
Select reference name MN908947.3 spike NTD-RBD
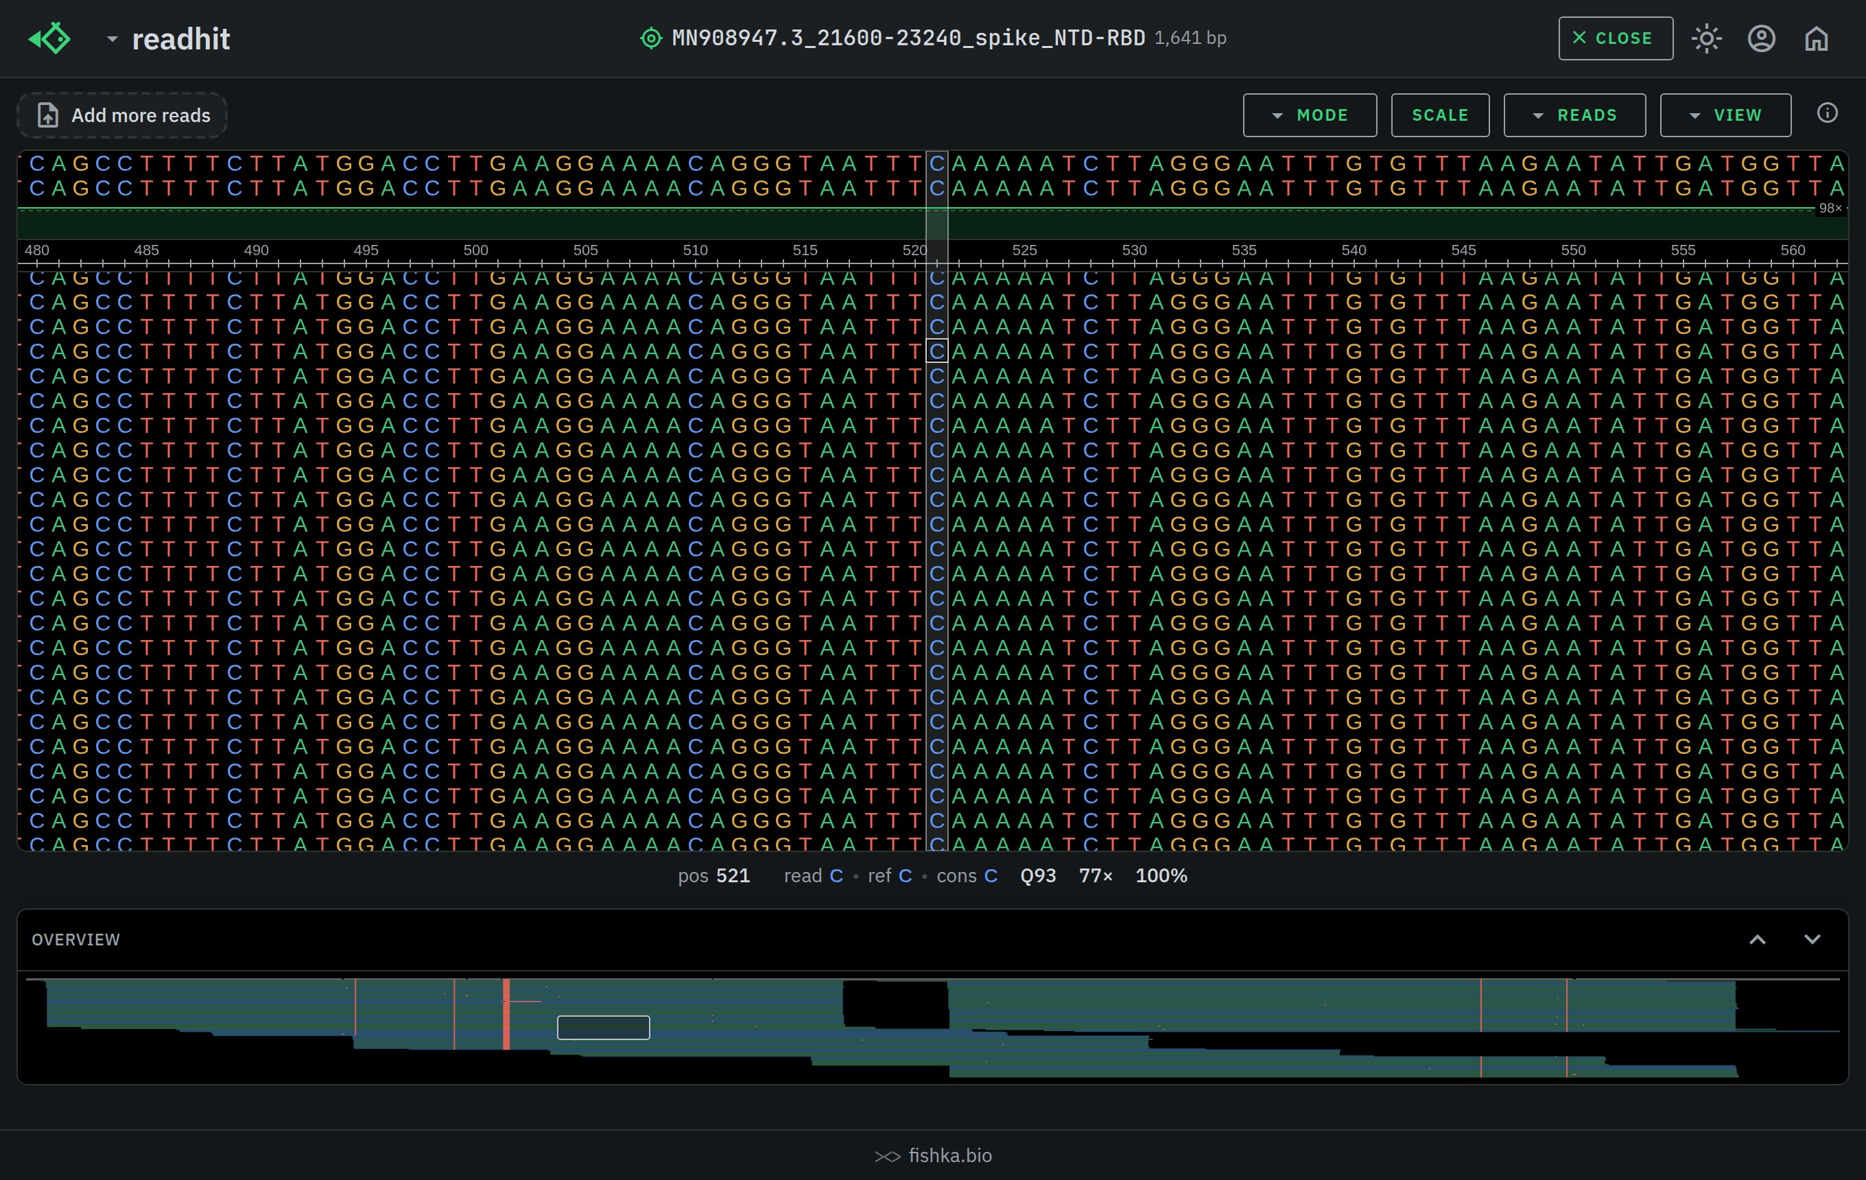908,38
